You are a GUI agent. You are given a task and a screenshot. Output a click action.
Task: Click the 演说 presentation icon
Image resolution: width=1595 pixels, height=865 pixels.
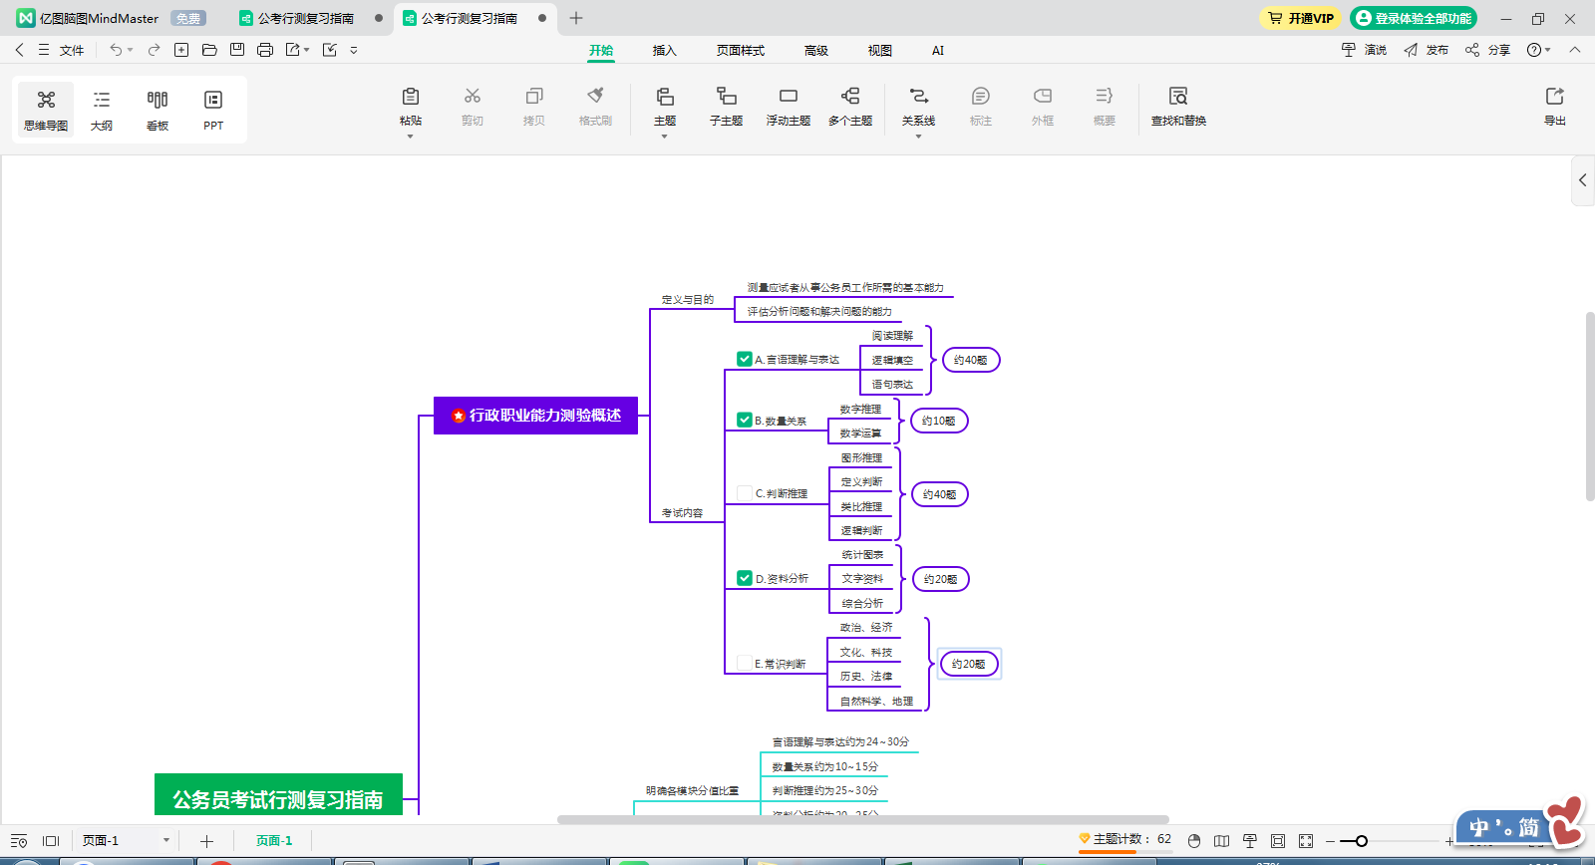(x=1349, y=50)
